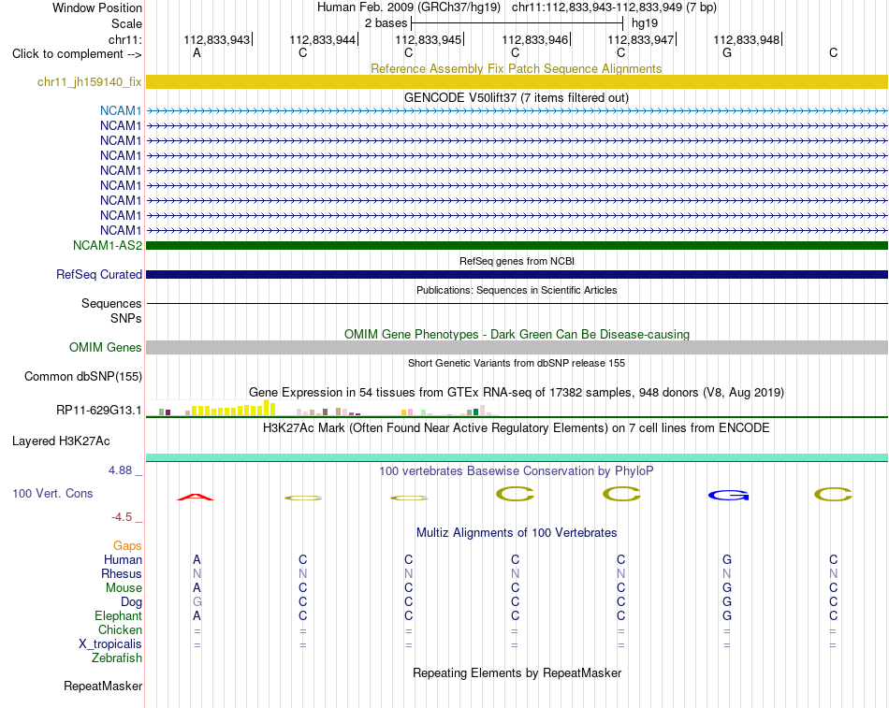Click the 2 bases scale bar
This screenshot has width=889, height=708.
tap(517, 23)
